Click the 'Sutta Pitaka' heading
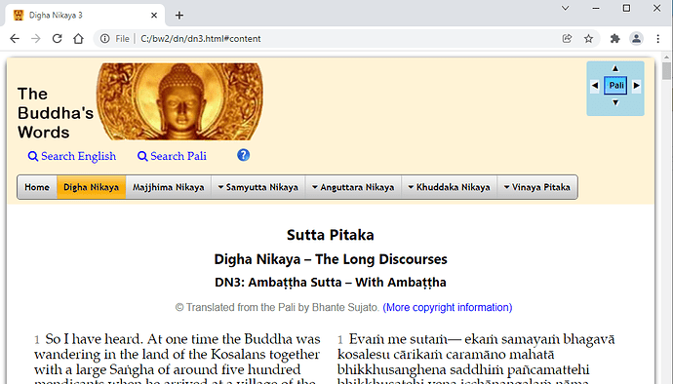Image resolution: width=673 pixels, height=384 pixels. pyautogui.click(x=330, y=235)
